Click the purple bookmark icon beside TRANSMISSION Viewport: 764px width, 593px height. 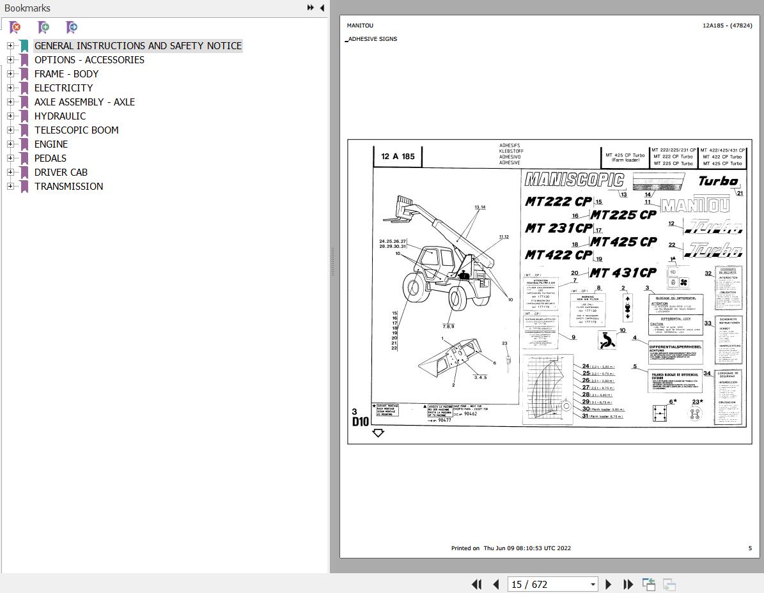[x=24, y=187]
